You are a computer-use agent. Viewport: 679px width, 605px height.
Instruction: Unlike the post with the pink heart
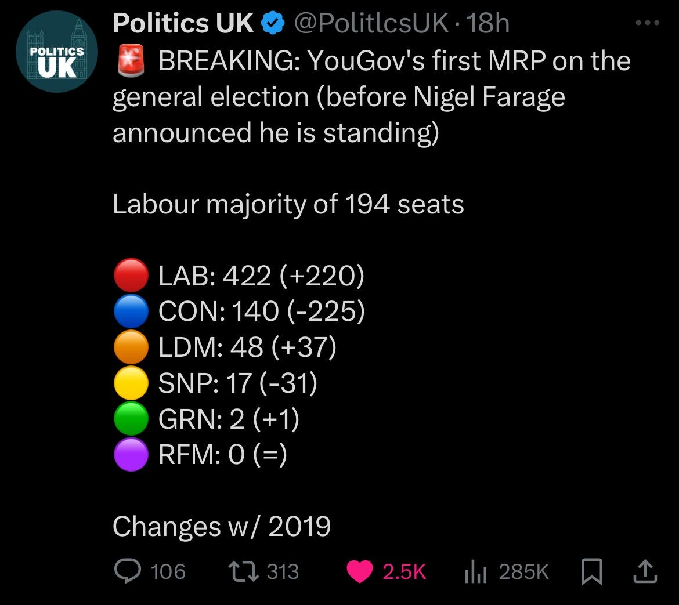point(360,571)
